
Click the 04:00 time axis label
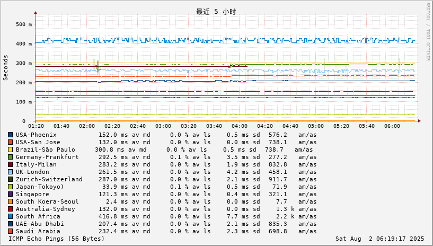[240, 126]
